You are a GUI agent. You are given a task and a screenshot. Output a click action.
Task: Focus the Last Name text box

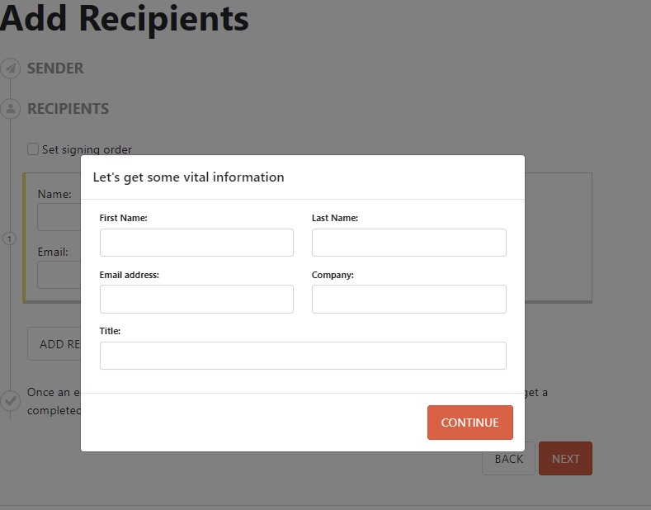408,243
